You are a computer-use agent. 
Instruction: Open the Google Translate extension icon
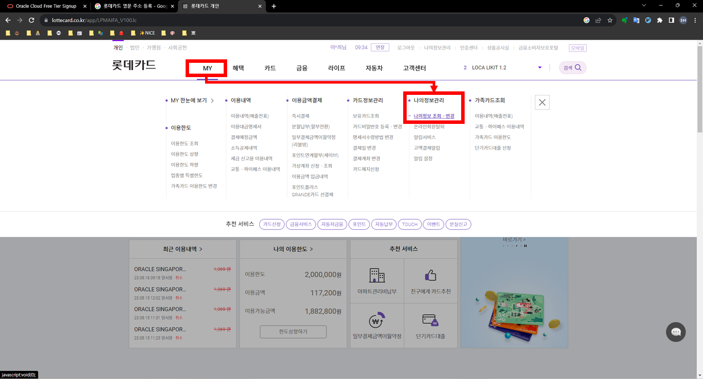point(636,20)
